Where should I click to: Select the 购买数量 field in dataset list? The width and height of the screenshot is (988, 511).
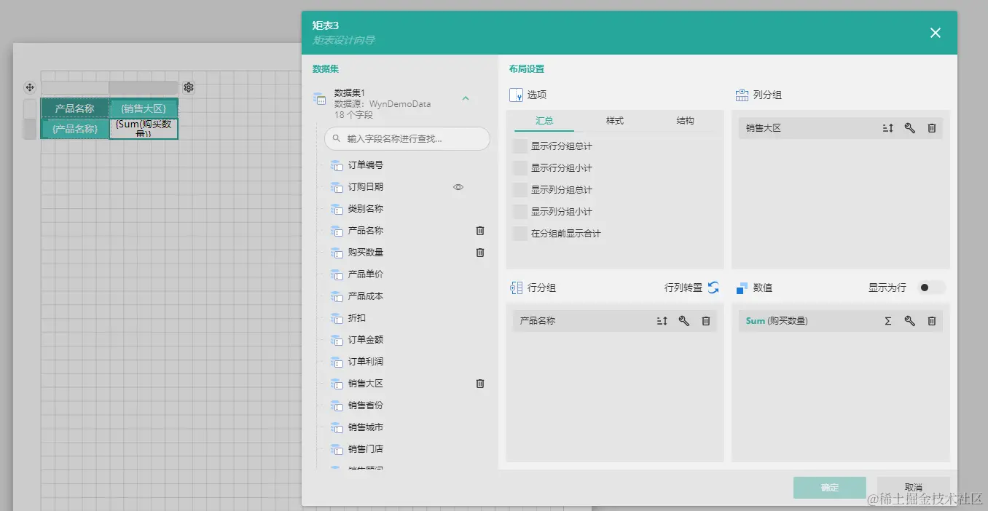(366, 253)
